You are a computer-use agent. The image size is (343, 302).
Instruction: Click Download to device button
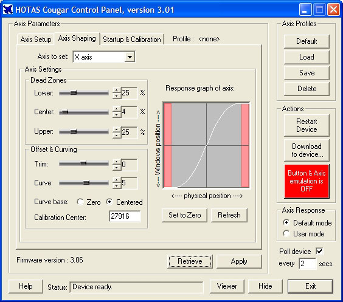(307, 150)
